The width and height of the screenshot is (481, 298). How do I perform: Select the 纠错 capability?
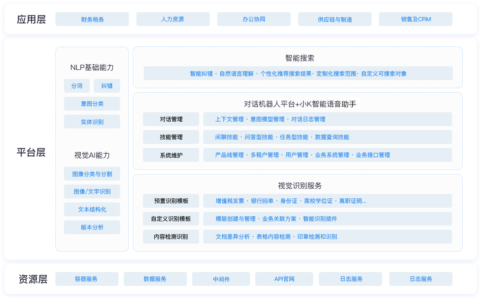pyautogui.click(x=107, y=86)
